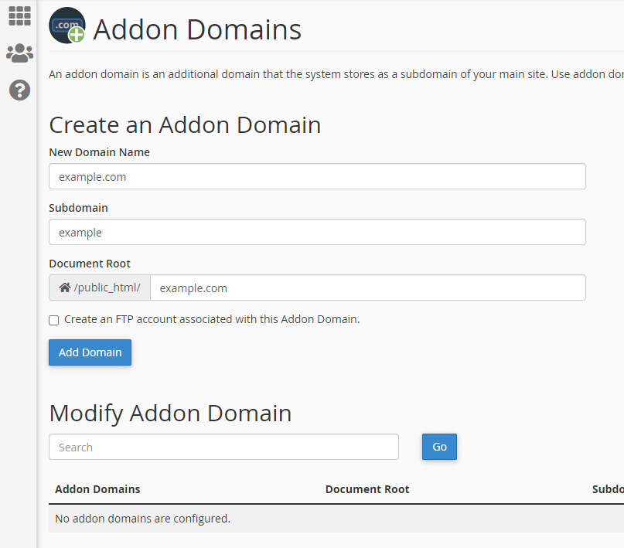Hit the Go button next to Search

click(439, 447)
